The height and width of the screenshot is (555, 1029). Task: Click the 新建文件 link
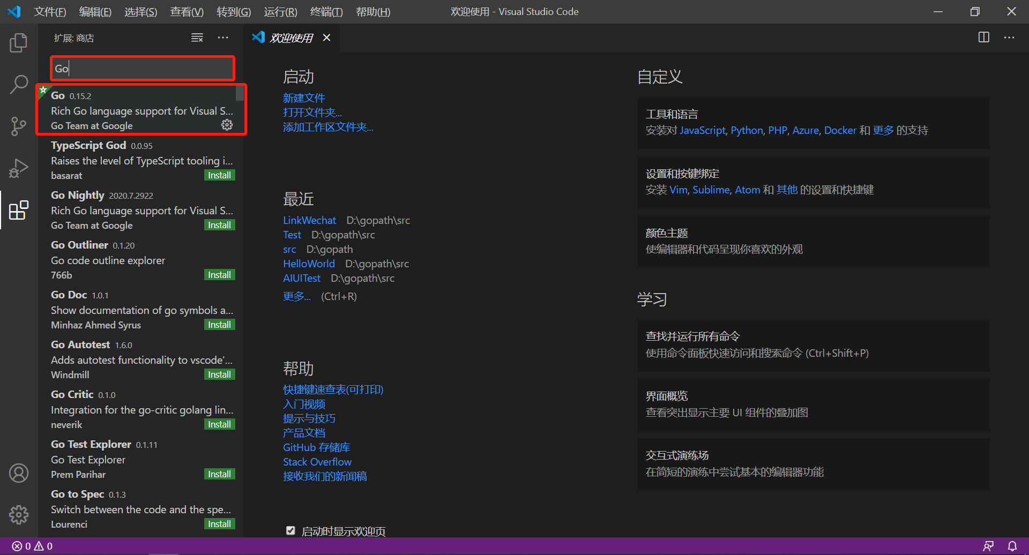[304, 98]
